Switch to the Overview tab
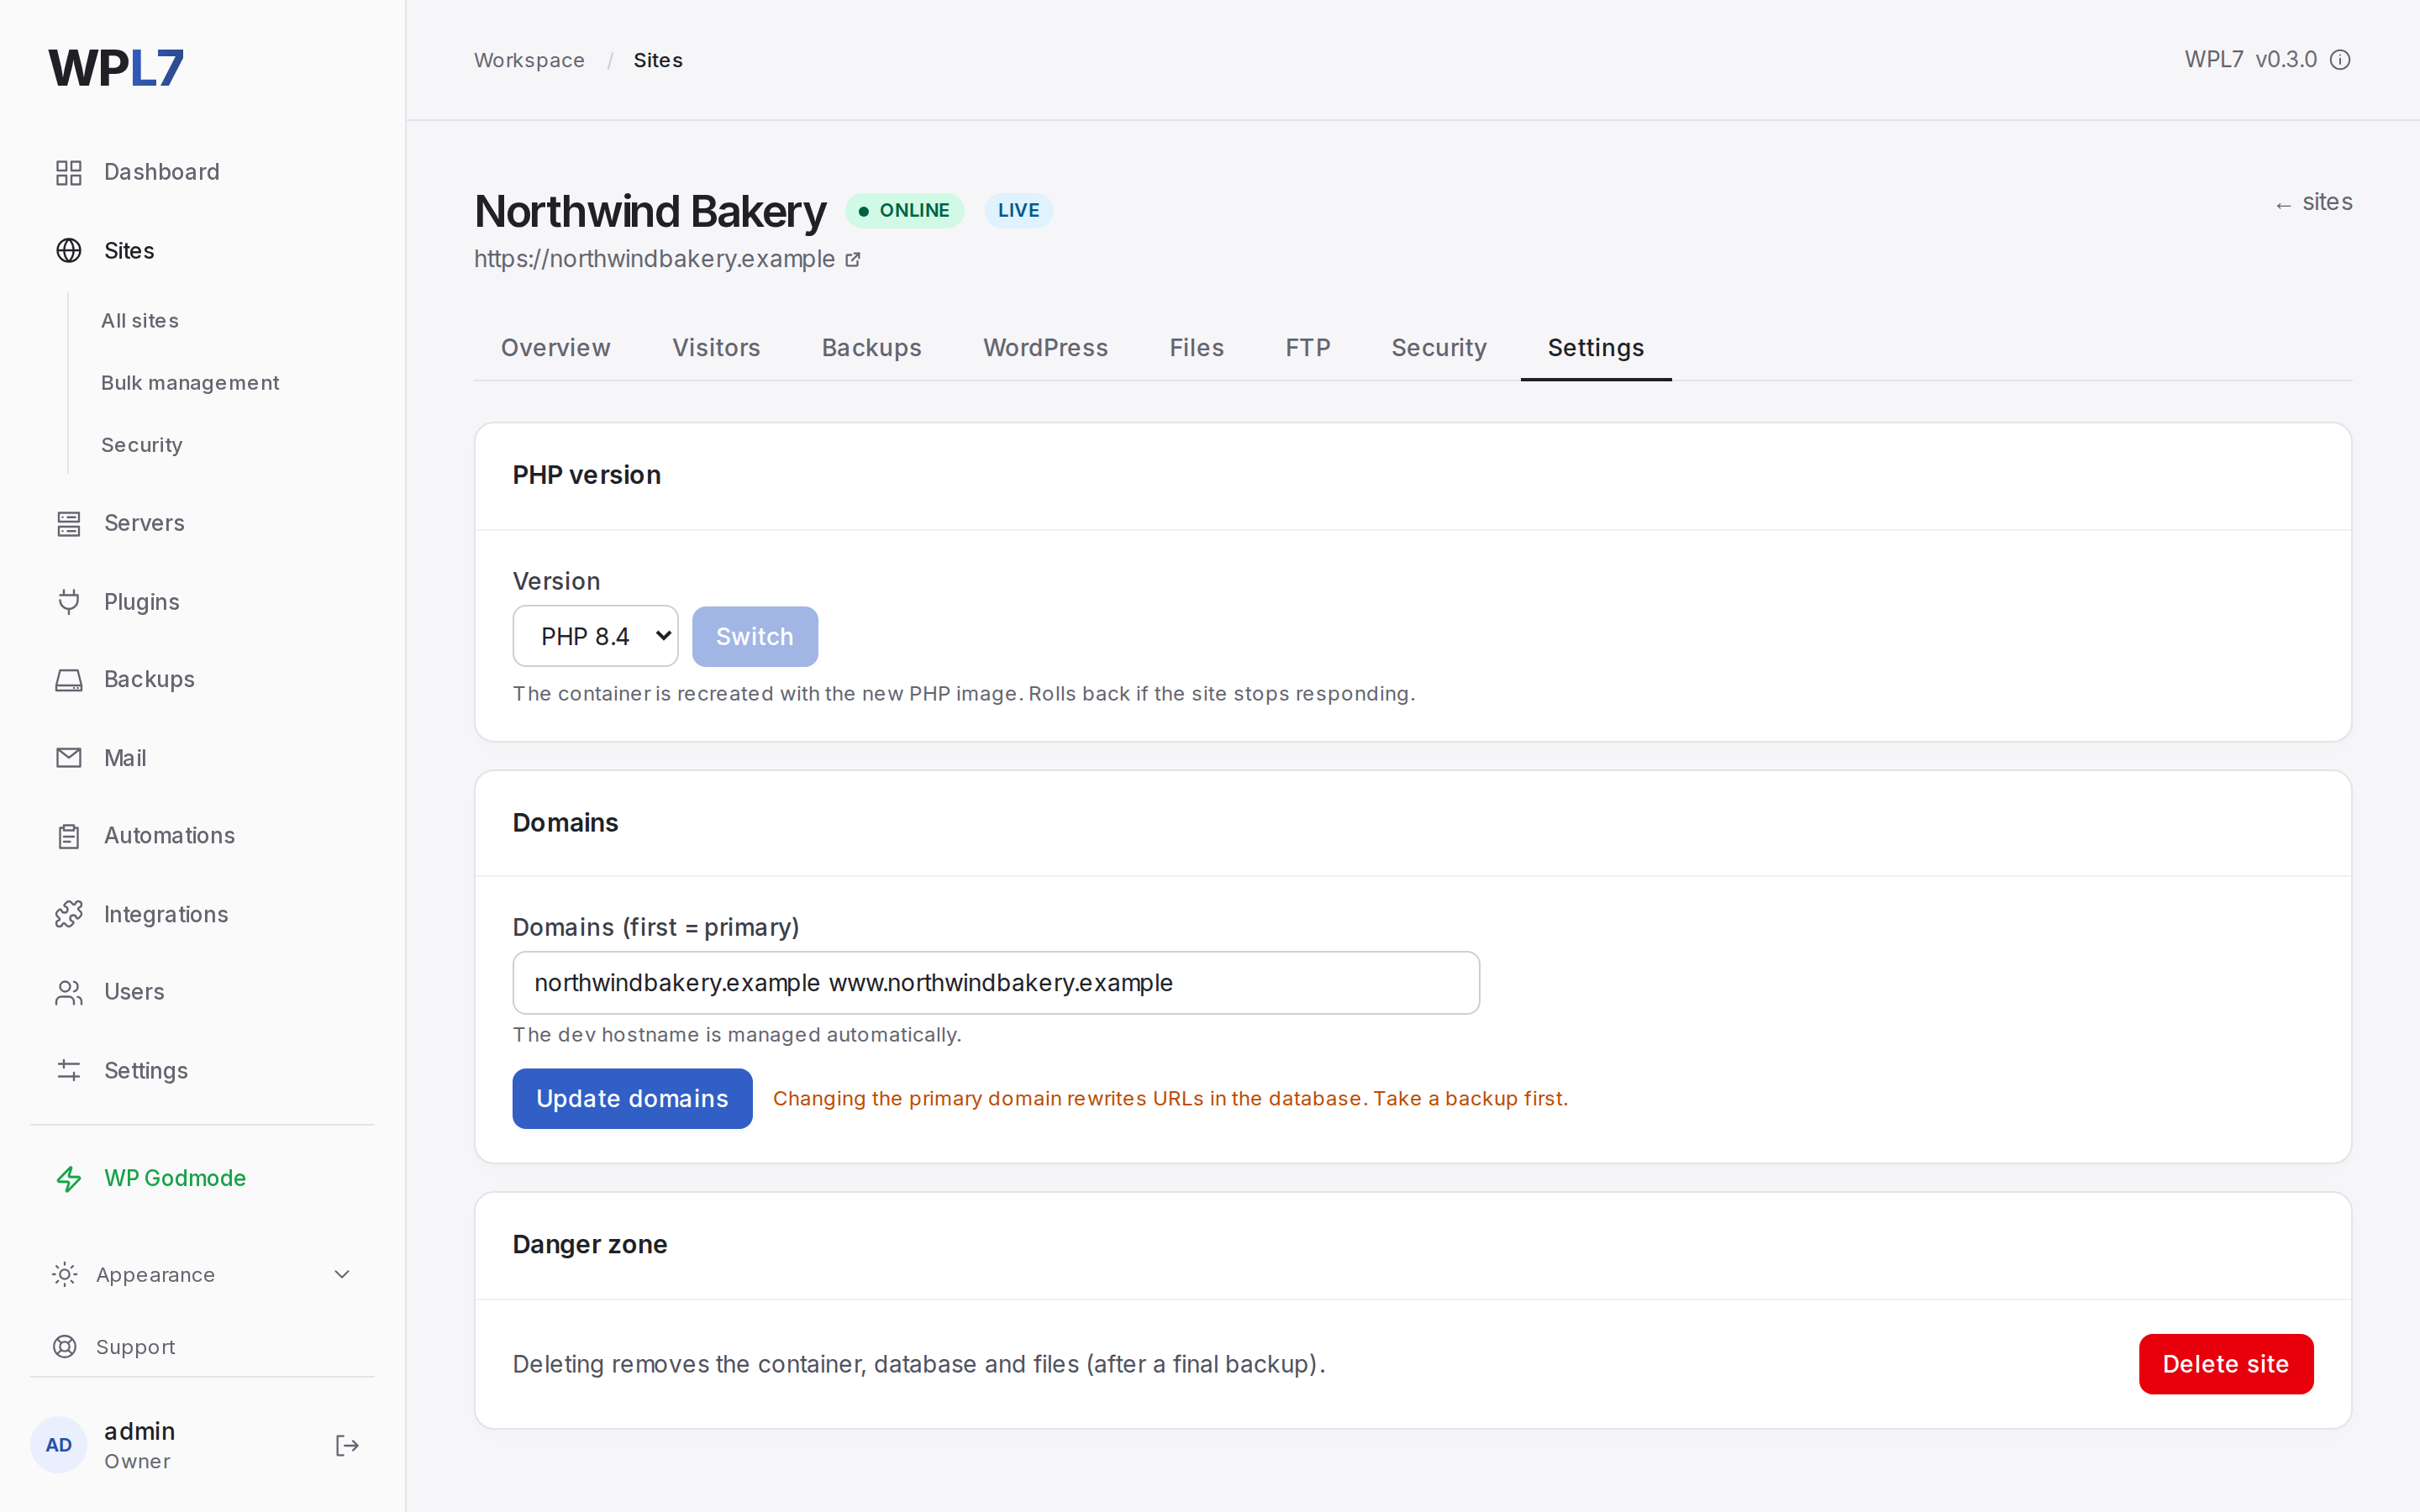 [x=555, y=348]
